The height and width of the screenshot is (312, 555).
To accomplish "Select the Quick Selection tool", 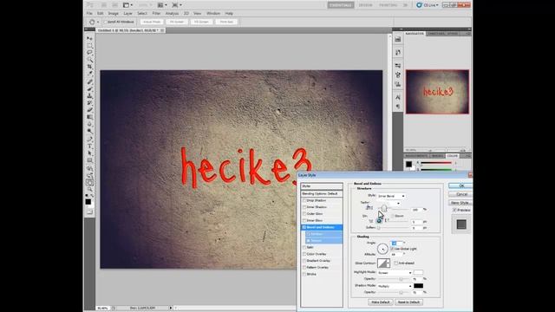I will coord(89,60).
